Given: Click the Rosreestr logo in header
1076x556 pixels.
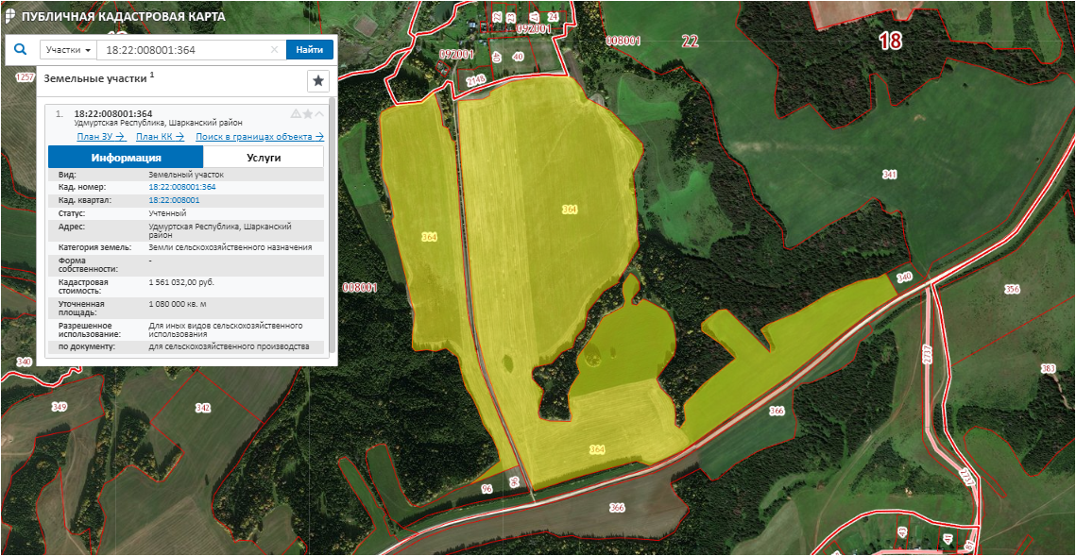Looking at the screenshot, I should click(x=9, y=17).
